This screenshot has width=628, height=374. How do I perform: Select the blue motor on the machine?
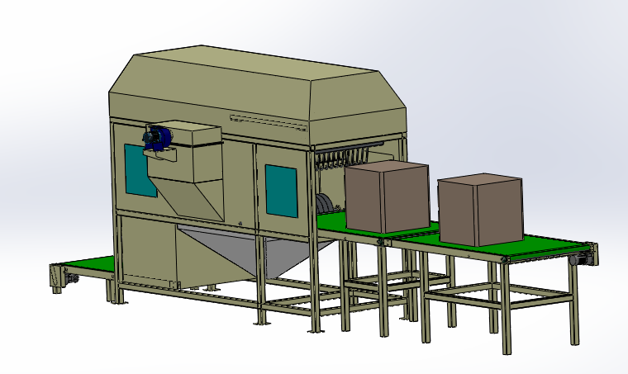(156, 137)
